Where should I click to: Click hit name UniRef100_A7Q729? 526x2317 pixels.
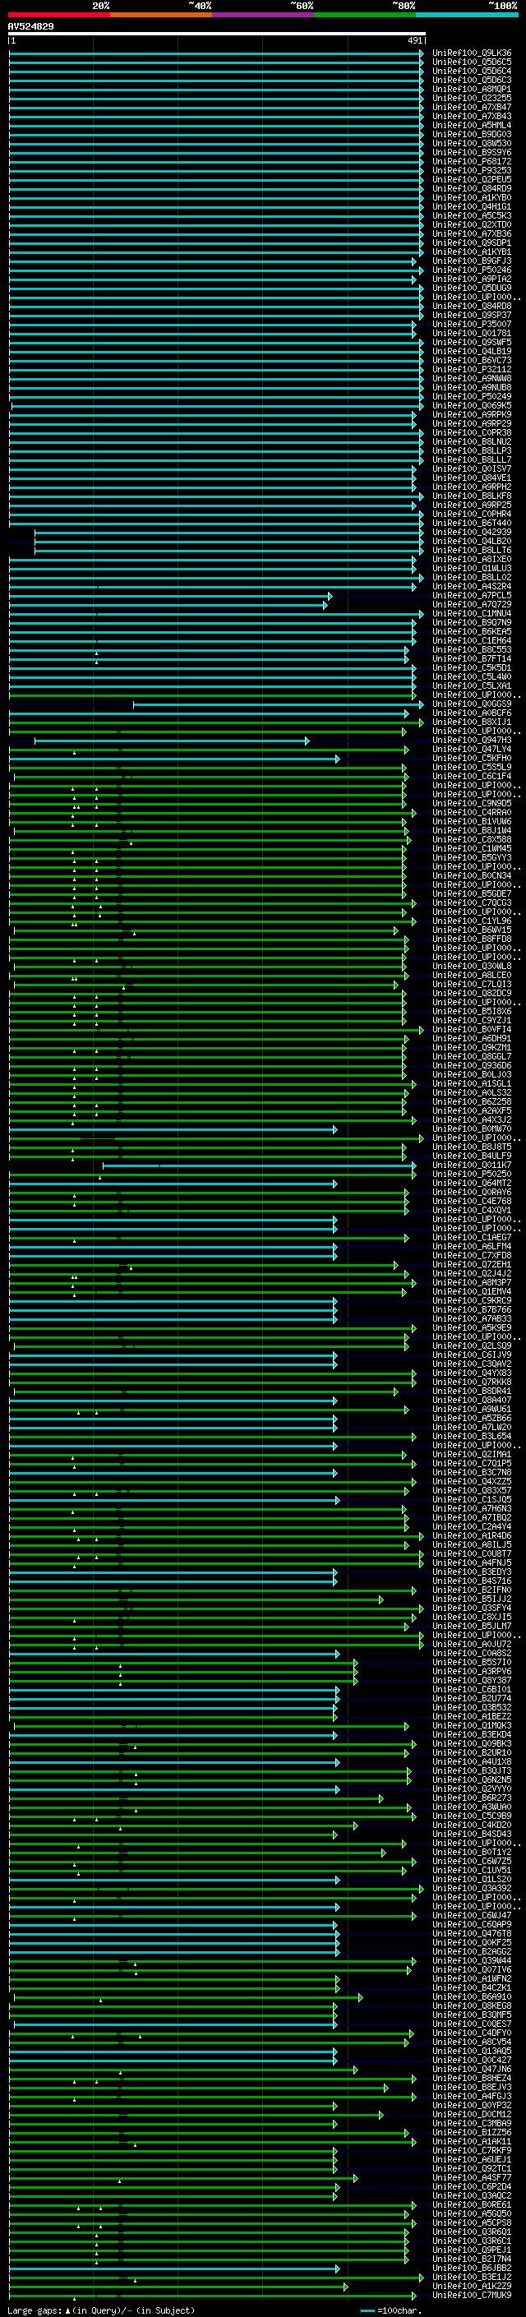click(x=472, y=605)
